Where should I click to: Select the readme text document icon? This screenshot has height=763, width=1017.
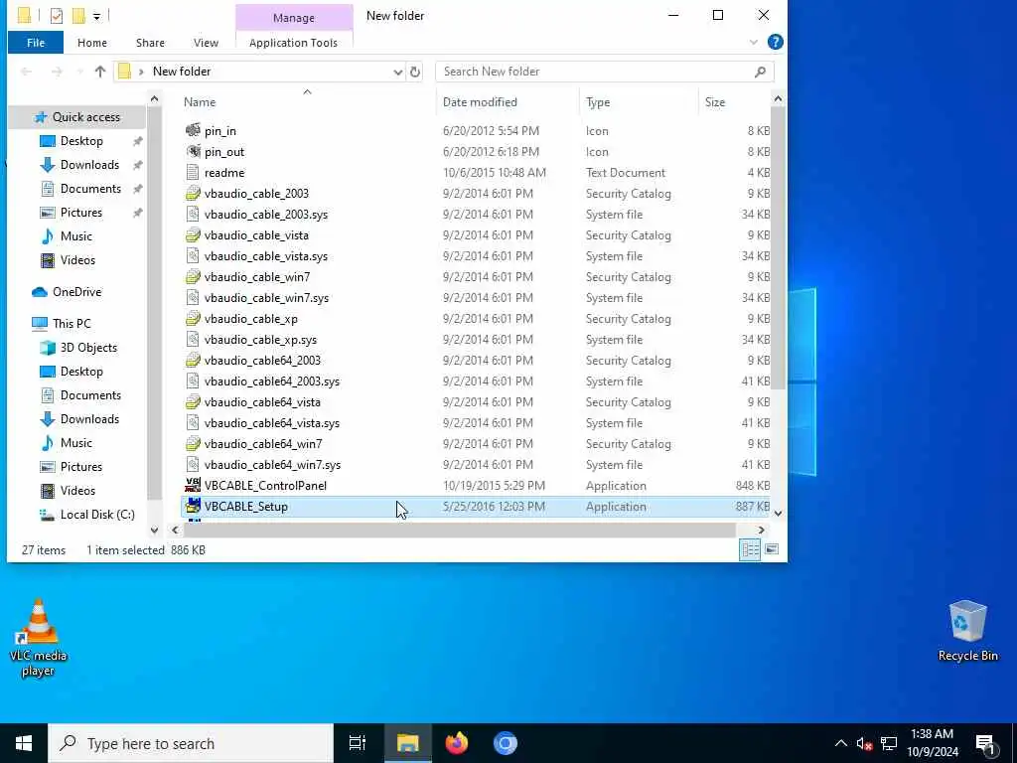coord(193,173)
